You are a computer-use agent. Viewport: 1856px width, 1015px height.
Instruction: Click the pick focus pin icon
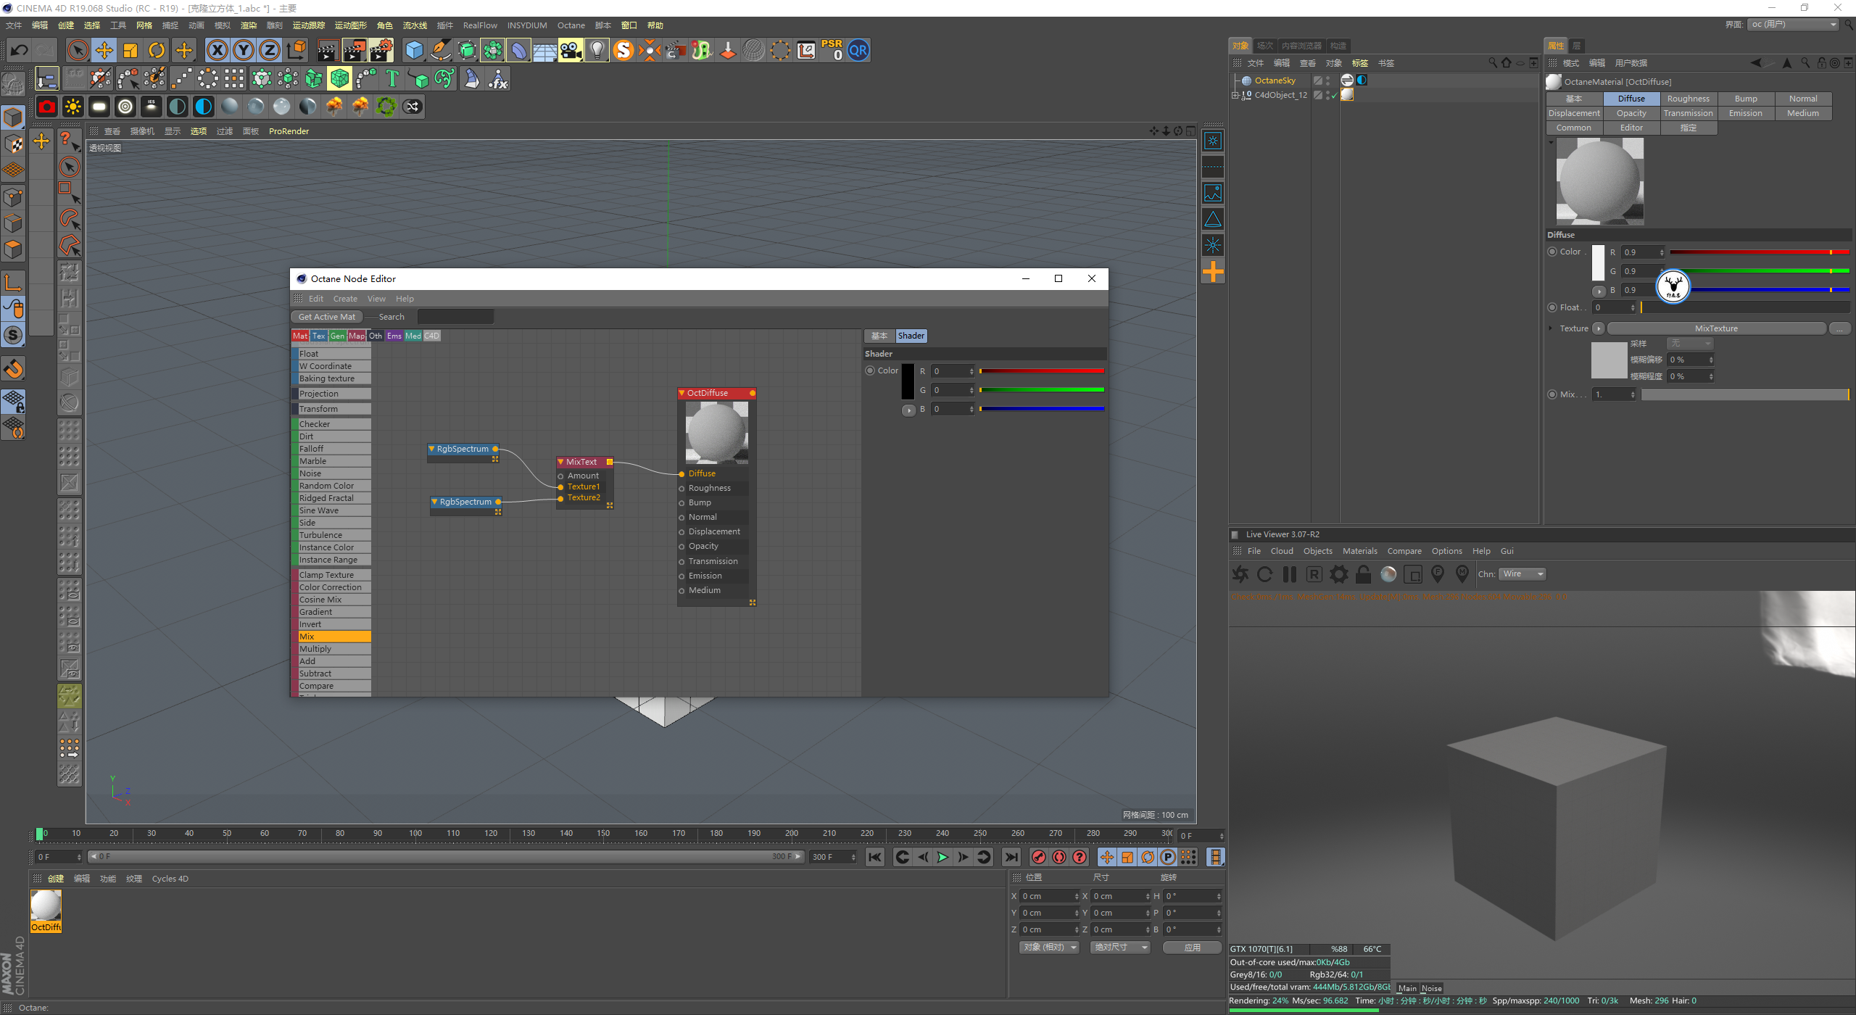point(1438,574)
